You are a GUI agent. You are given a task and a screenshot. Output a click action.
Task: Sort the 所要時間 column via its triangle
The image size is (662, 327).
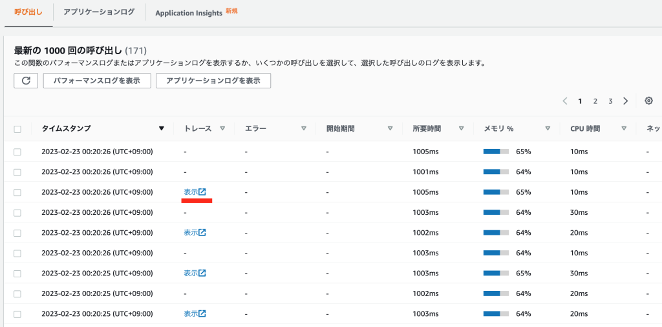[462, 129]
